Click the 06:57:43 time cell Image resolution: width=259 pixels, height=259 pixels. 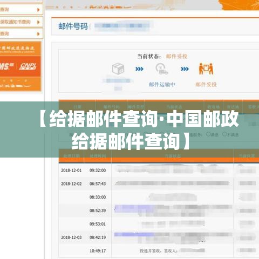coord(98,183)
